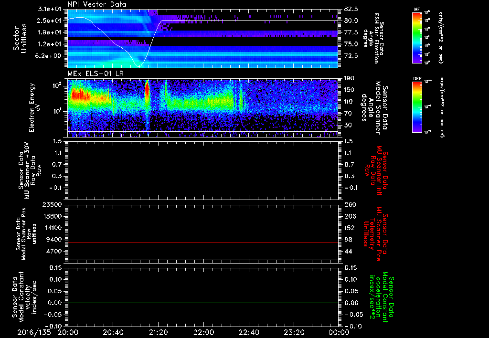This screenshot has height=338, width=489.
Task: Click the 44 telemetry tick label
Action: pos(348,251)
